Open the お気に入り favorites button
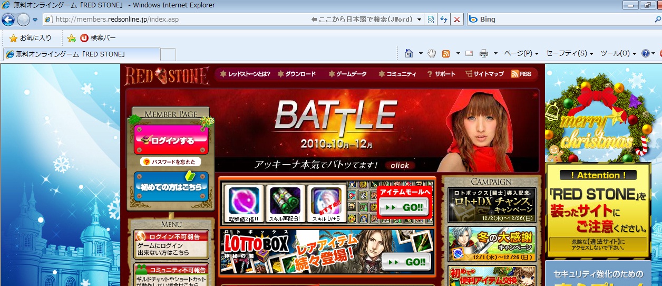Screen dimensions: 662x286 click(x=31, y=38)
